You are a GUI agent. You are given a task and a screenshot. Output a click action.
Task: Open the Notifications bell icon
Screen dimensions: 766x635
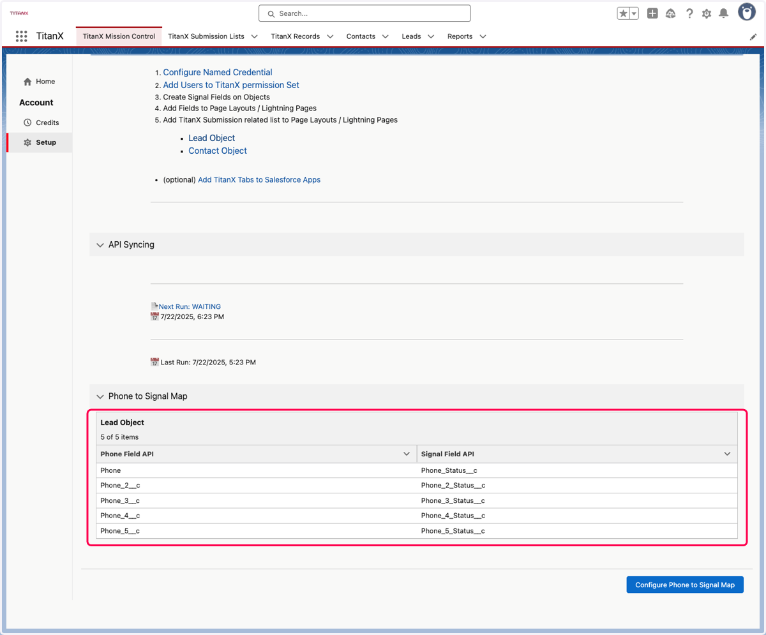pyautogui.click(x=724, y=13)
